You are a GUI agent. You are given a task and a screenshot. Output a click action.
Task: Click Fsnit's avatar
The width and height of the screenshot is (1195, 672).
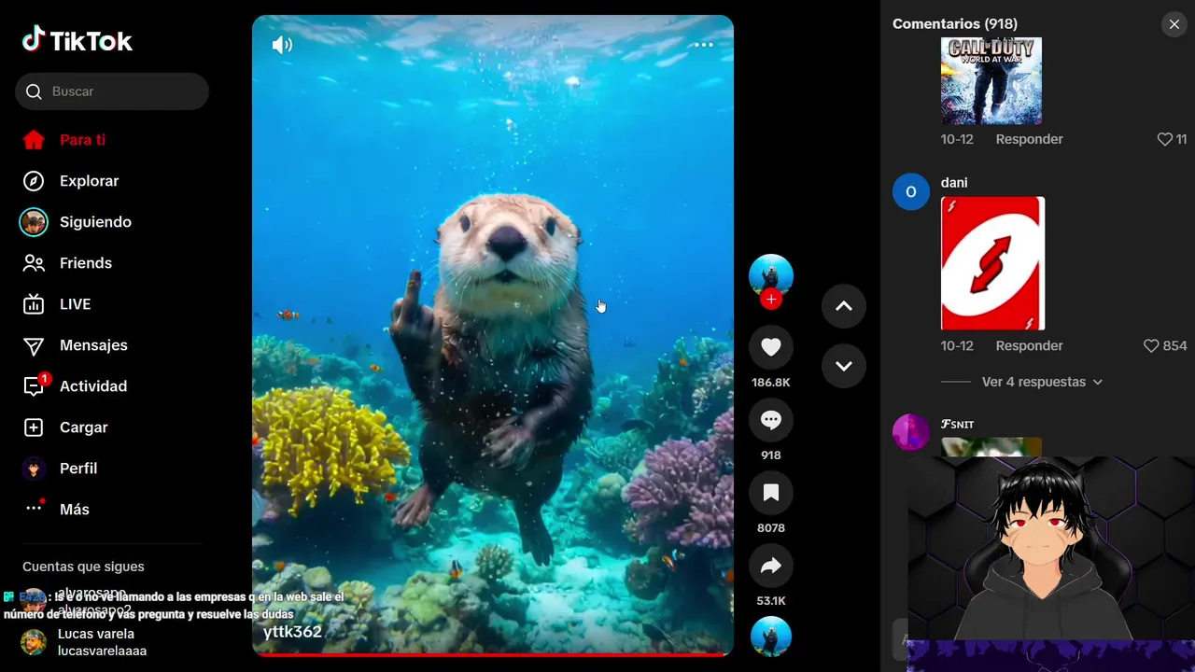pyautogui.click(x=911, y=432)
